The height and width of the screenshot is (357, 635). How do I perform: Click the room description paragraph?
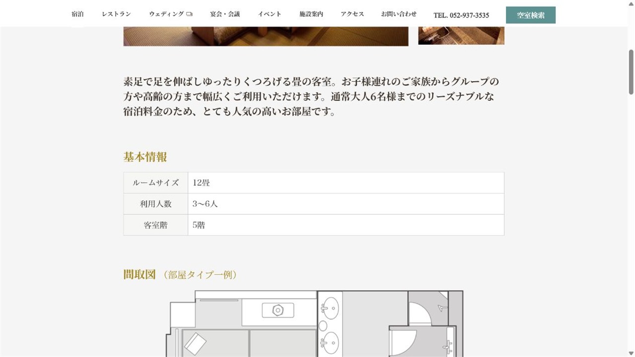pyautogui.click(x=311, y=96)
